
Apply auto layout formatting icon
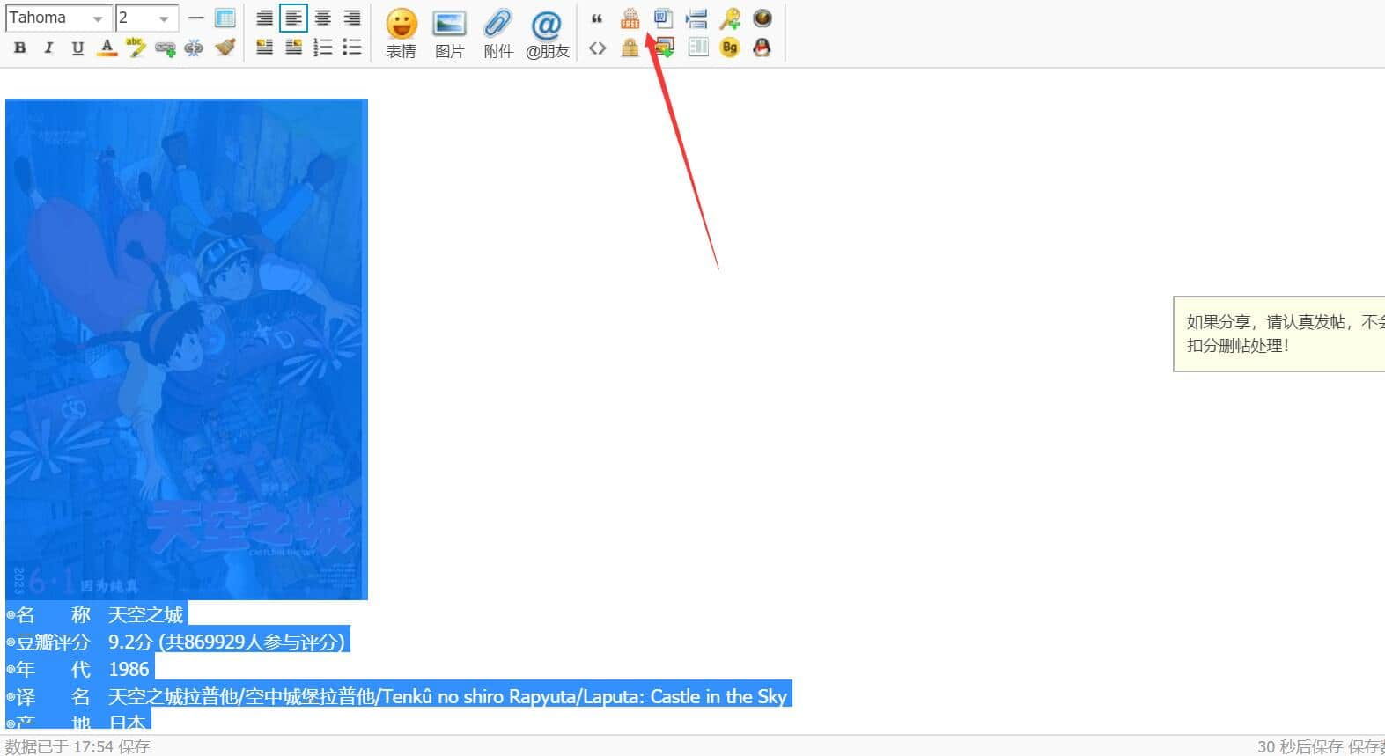pyautogui.click(x=264, y=18)
